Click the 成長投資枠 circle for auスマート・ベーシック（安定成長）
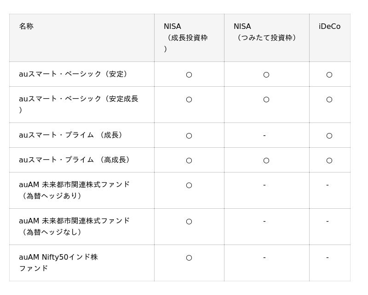 click(x=189, y=99)
